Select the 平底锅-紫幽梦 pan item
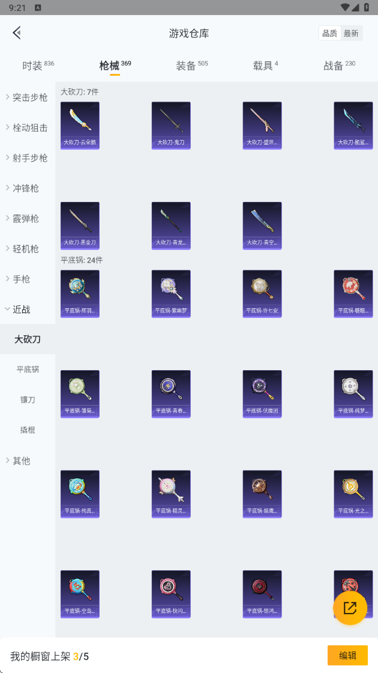The height and width of the screenshot is (673, 378). coord(171,294)
